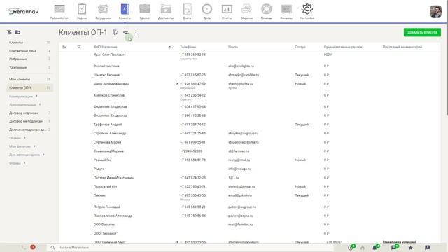
Task: Sort by Статус column header
Action: [300, 47]
